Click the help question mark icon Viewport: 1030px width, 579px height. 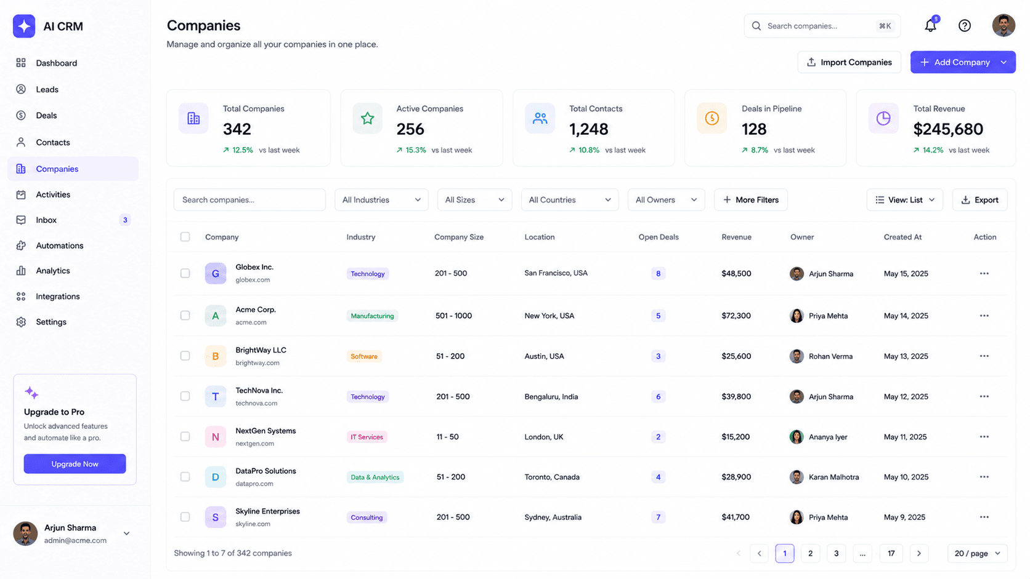click(x=965, y=25)
